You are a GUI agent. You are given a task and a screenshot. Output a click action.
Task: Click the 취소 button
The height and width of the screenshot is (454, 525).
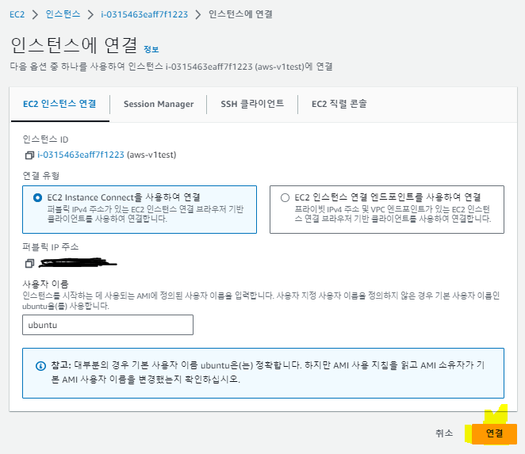(x=444, y=433)
